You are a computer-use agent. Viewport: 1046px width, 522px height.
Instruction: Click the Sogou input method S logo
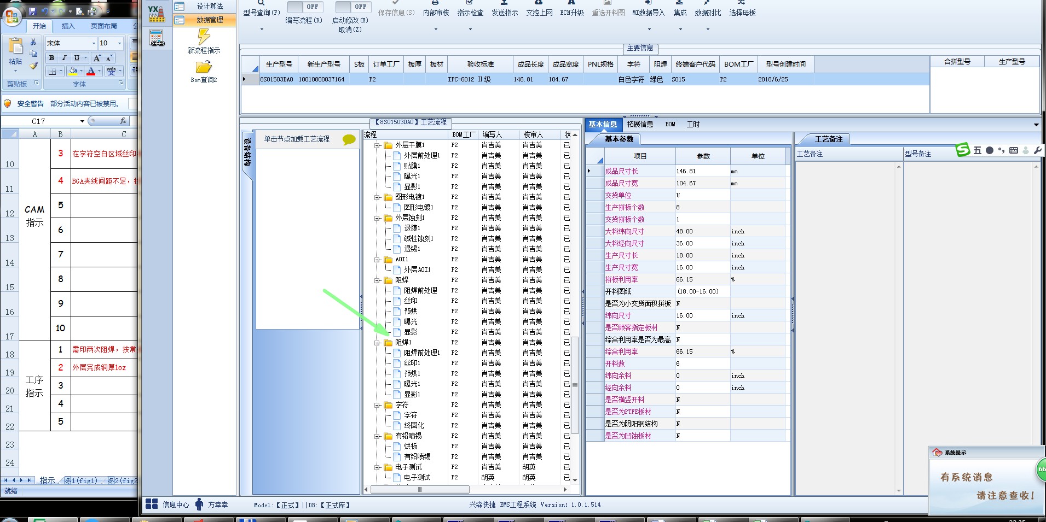pyautogui.click(x=963, y=150)
